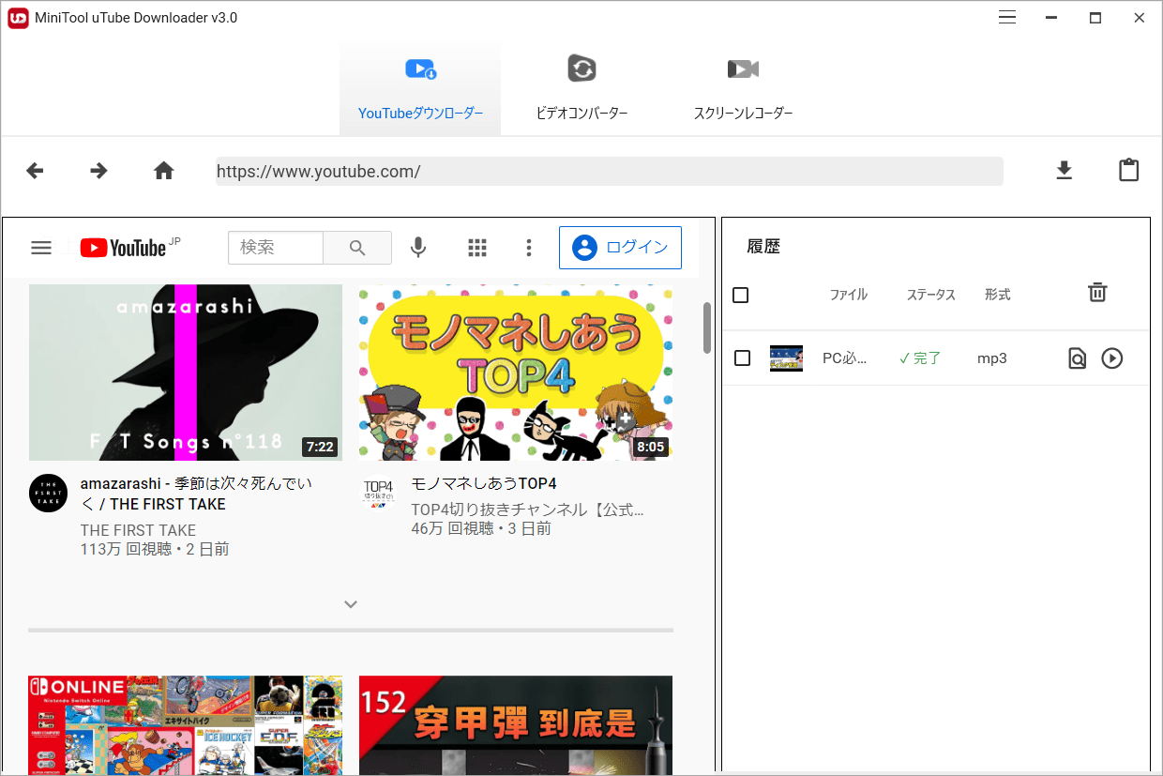Viewport: 1163px width, 776px height.
Task: Clear history with the trash icon
Action: (1097, 292)
